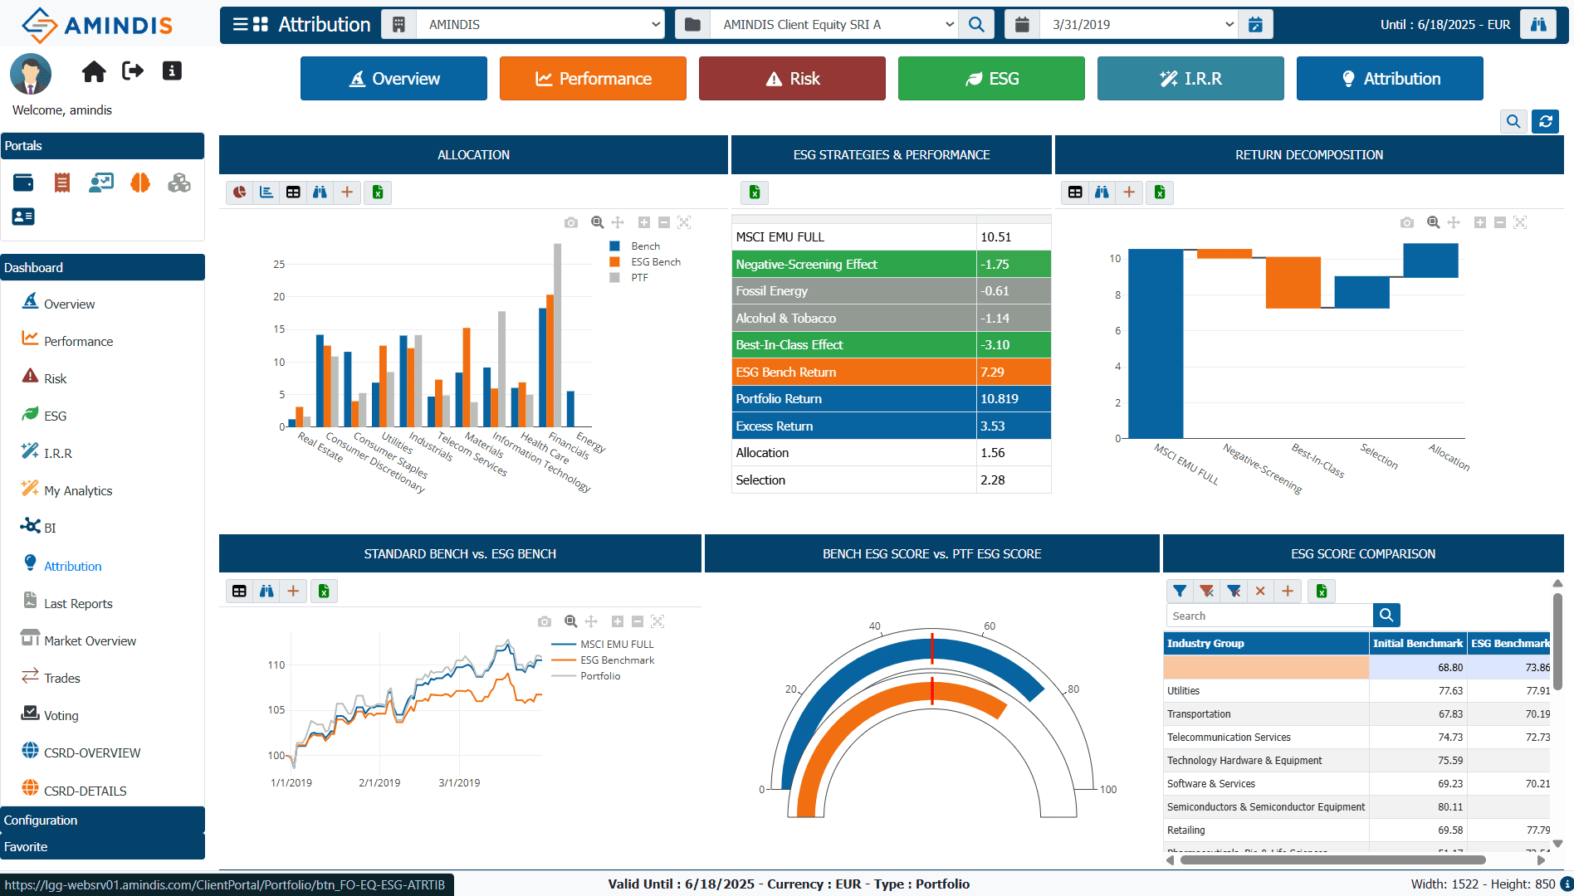Viewport: 1574px width, 896px height.
Task: Click the home icon near the avatar
Action: click(x=94, y=71)
